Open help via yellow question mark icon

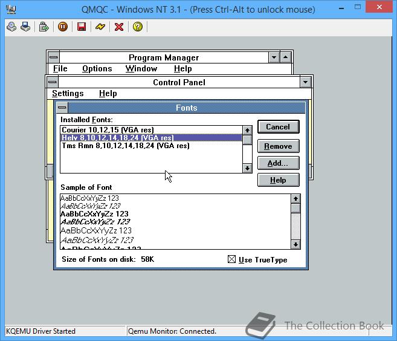pyautogui.click(x=138, y=27)
